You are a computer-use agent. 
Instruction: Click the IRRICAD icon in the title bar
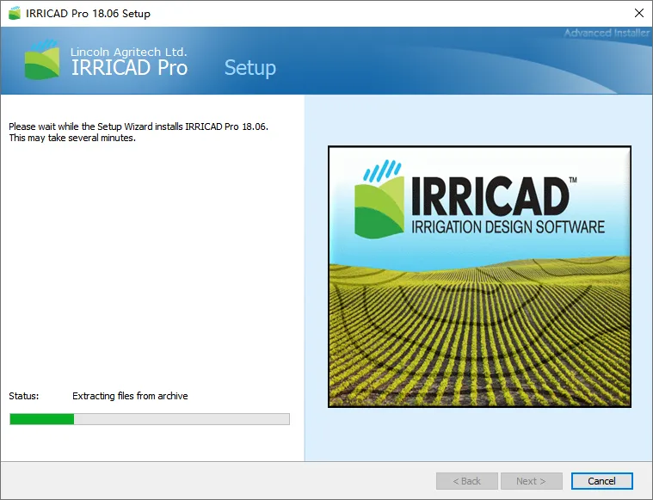15,13
